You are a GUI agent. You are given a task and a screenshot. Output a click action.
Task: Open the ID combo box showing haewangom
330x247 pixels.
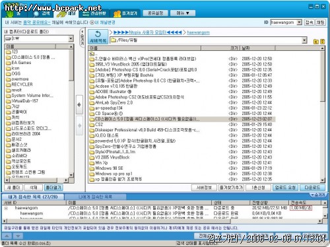286,22
